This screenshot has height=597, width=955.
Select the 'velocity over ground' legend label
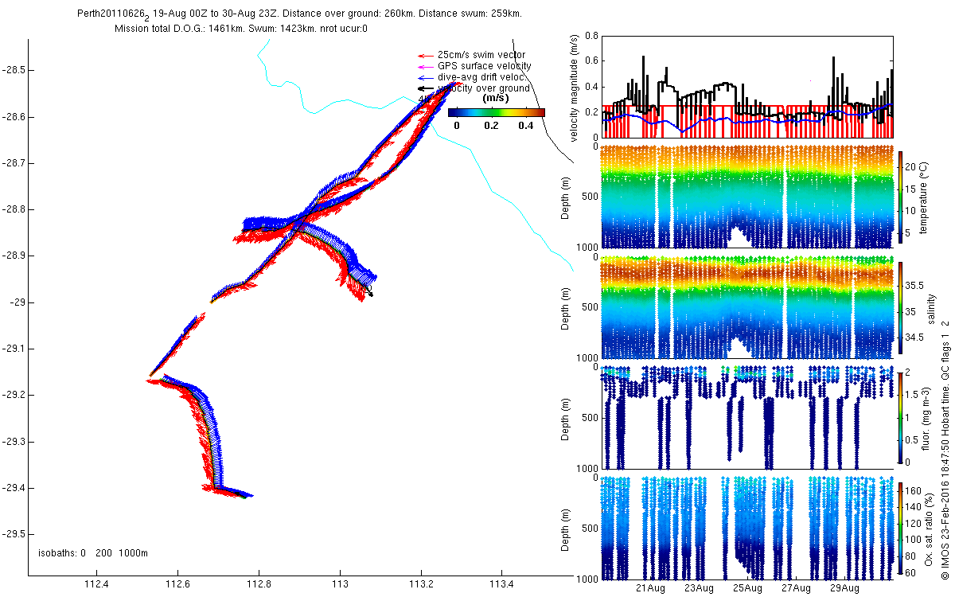(484, 88)
